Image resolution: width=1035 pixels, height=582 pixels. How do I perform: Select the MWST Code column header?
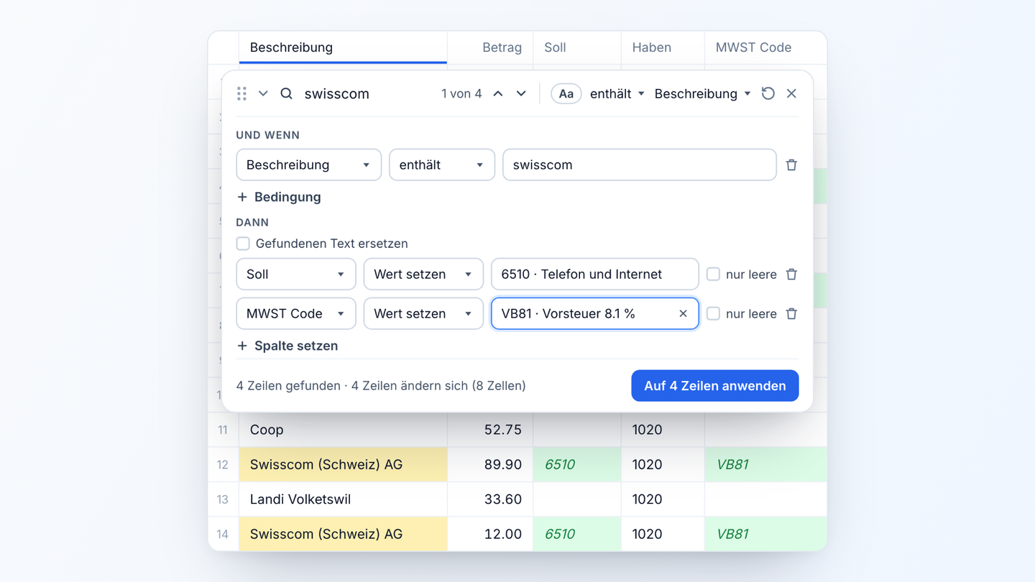point(765,47)
